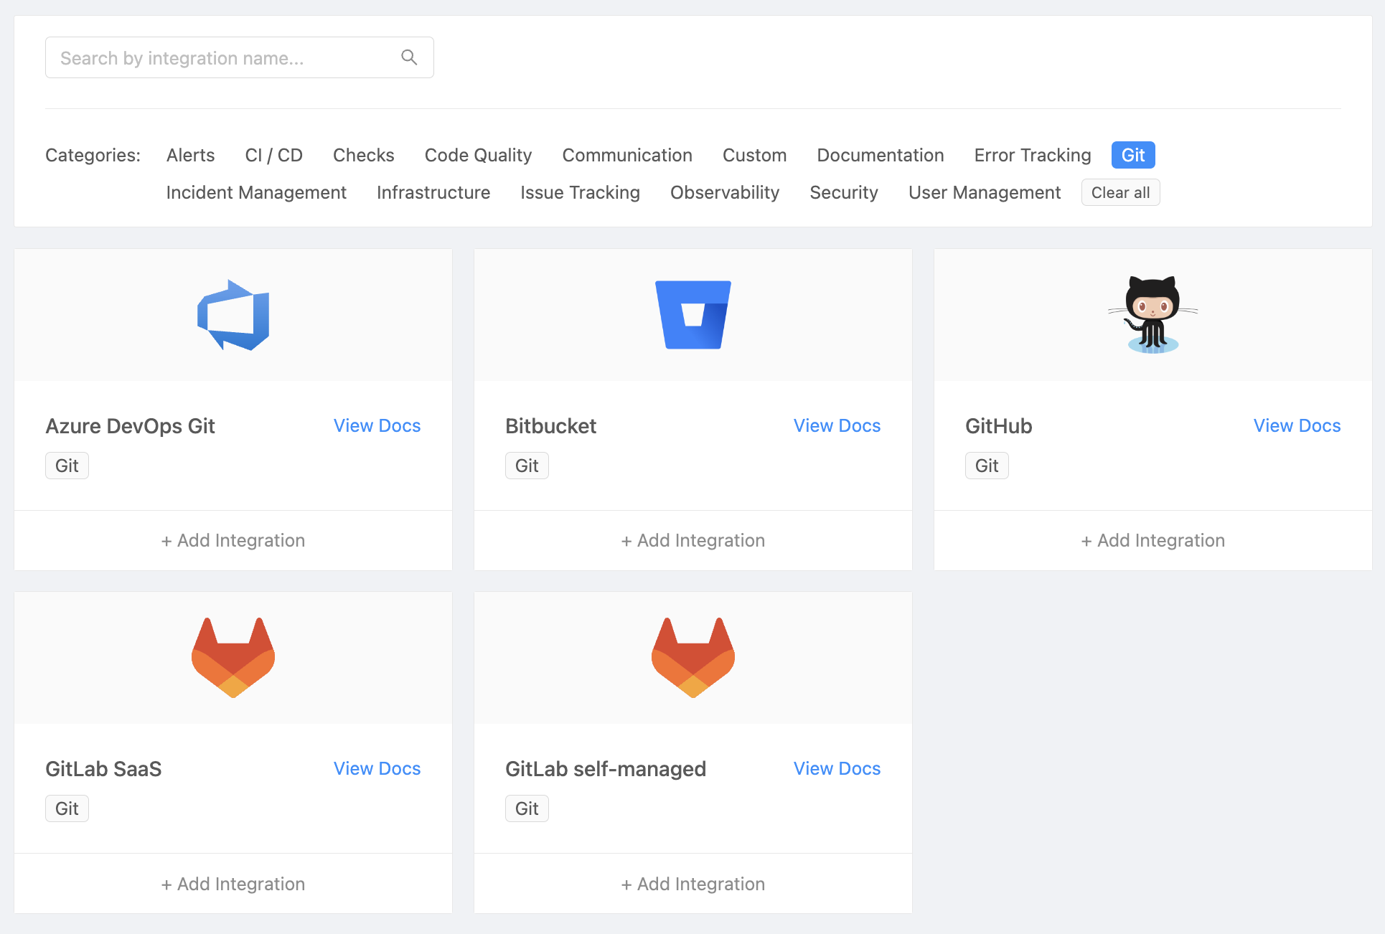The image size is (1385, 934).
Task: Click the Git tag under GitLab SaaS
Action: [x=67, y=808]
